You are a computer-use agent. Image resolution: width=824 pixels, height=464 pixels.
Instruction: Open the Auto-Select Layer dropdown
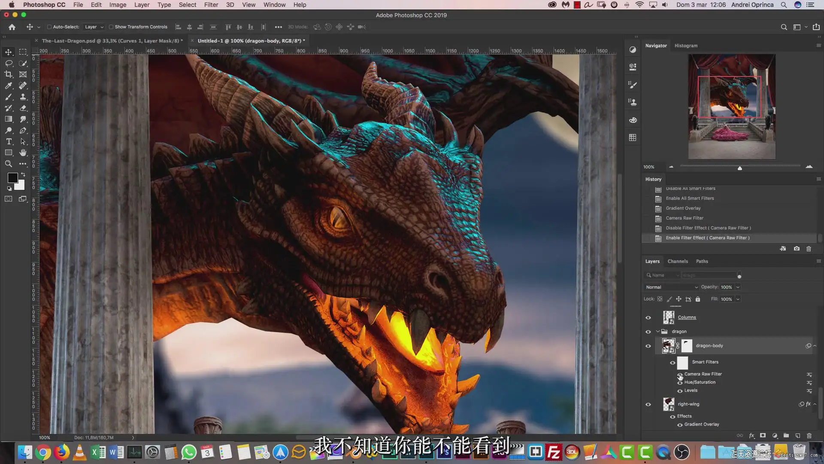pos(94,27)
